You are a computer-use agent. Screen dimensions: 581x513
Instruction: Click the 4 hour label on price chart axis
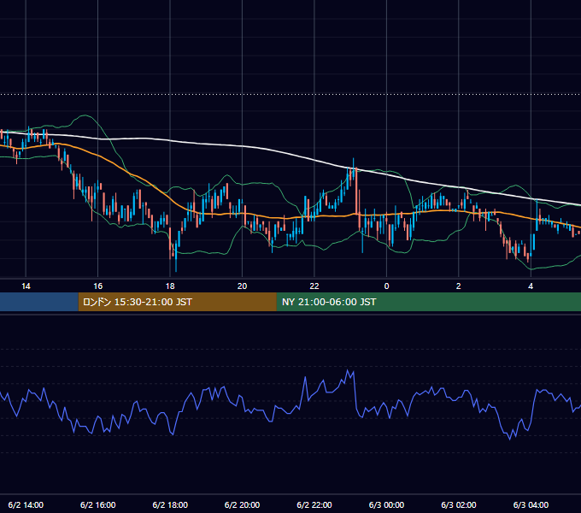531,286
